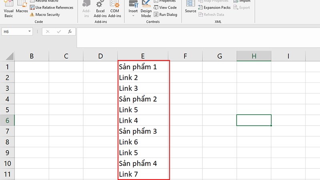Click the Insert Function fx icon

pyautogui.click(x=70, y=31)
